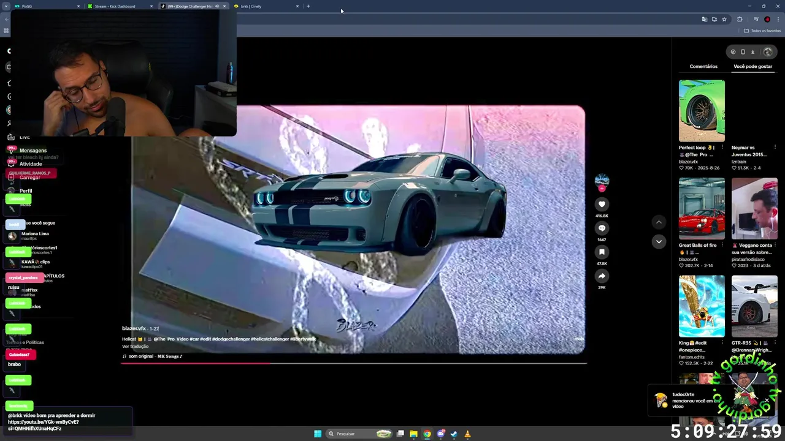Open Discord from the taskbar
Screen dimensions: 785x441
pos(440,434)
